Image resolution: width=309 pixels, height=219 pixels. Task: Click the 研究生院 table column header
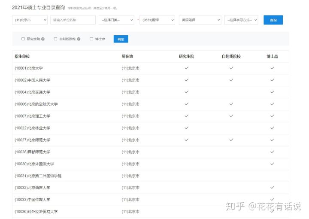186,56
